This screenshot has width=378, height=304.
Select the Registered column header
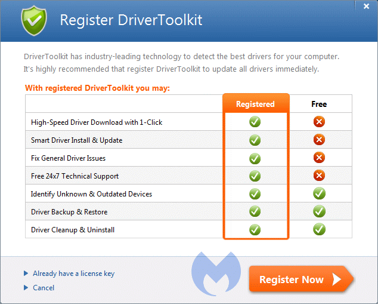(255, 104)
